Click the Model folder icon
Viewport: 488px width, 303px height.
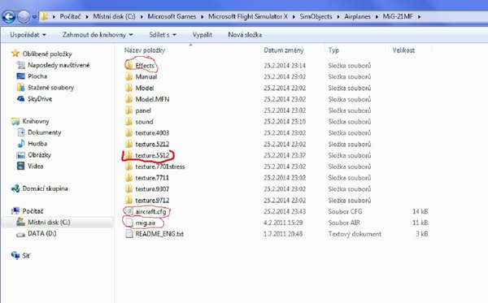[x=129, y=88]
